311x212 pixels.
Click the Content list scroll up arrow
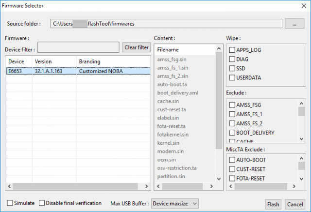(x=219, y=48)
